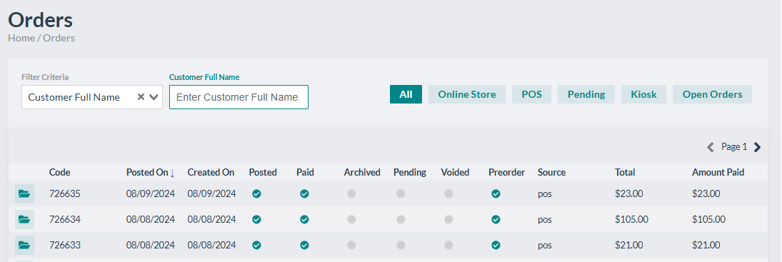Click the pos source for order 726634

pyautogui.click(x=545, y=220)
